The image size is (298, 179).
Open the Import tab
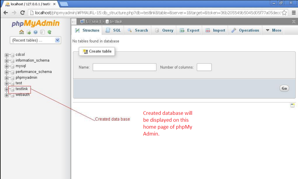(215, 30)
